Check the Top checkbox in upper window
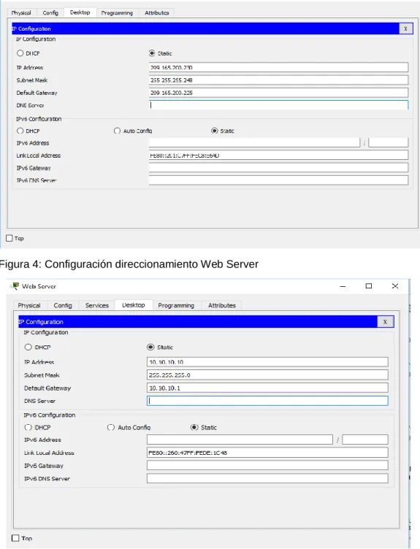 click(x=9, y=238)
